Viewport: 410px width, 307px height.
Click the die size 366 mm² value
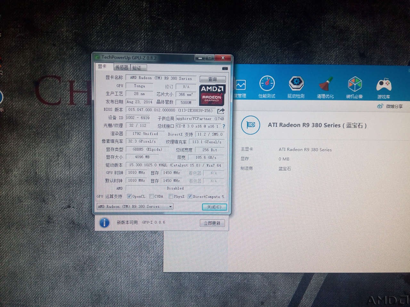point(186,94)
